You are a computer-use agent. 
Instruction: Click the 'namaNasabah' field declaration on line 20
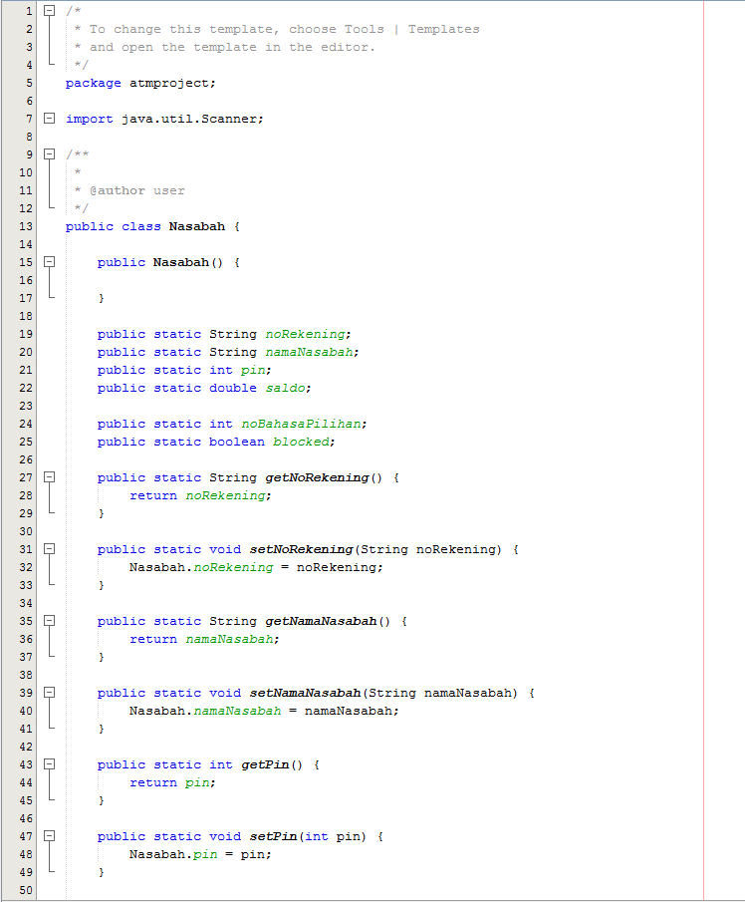309,352
